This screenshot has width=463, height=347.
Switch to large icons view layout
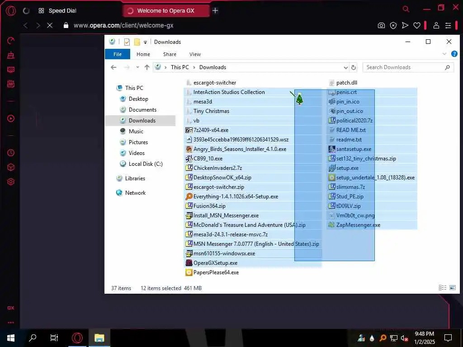(452, 287)
